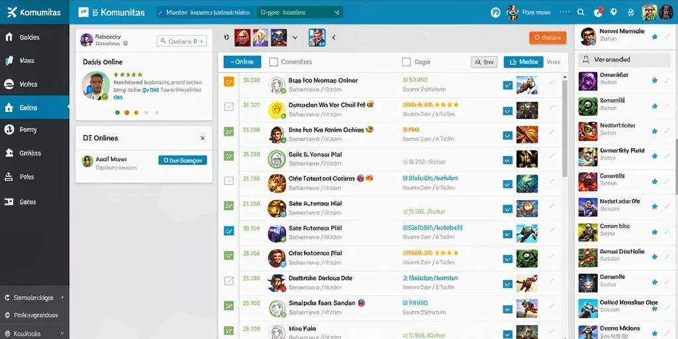Image resolution: width=678 pixels, height=339 pixels.
Task: Select the blue armored hero avatar above the list
Action: (x=279, y=38)
